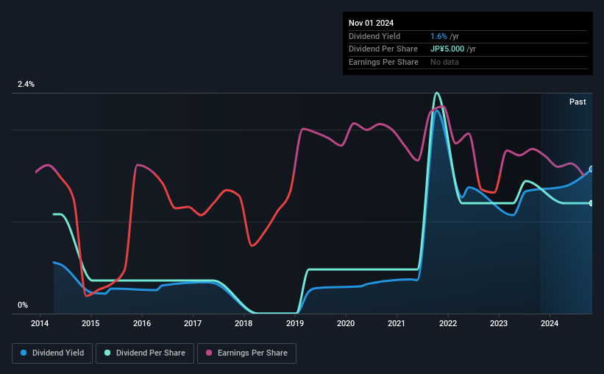Click the 2020 x-axis label
604x374 pixels.
346,323
